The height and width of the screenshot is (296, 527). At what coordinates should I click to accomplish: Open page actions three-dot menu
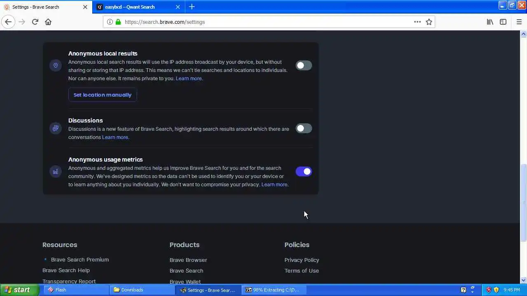pyautogui.click(x=417, y=22)
